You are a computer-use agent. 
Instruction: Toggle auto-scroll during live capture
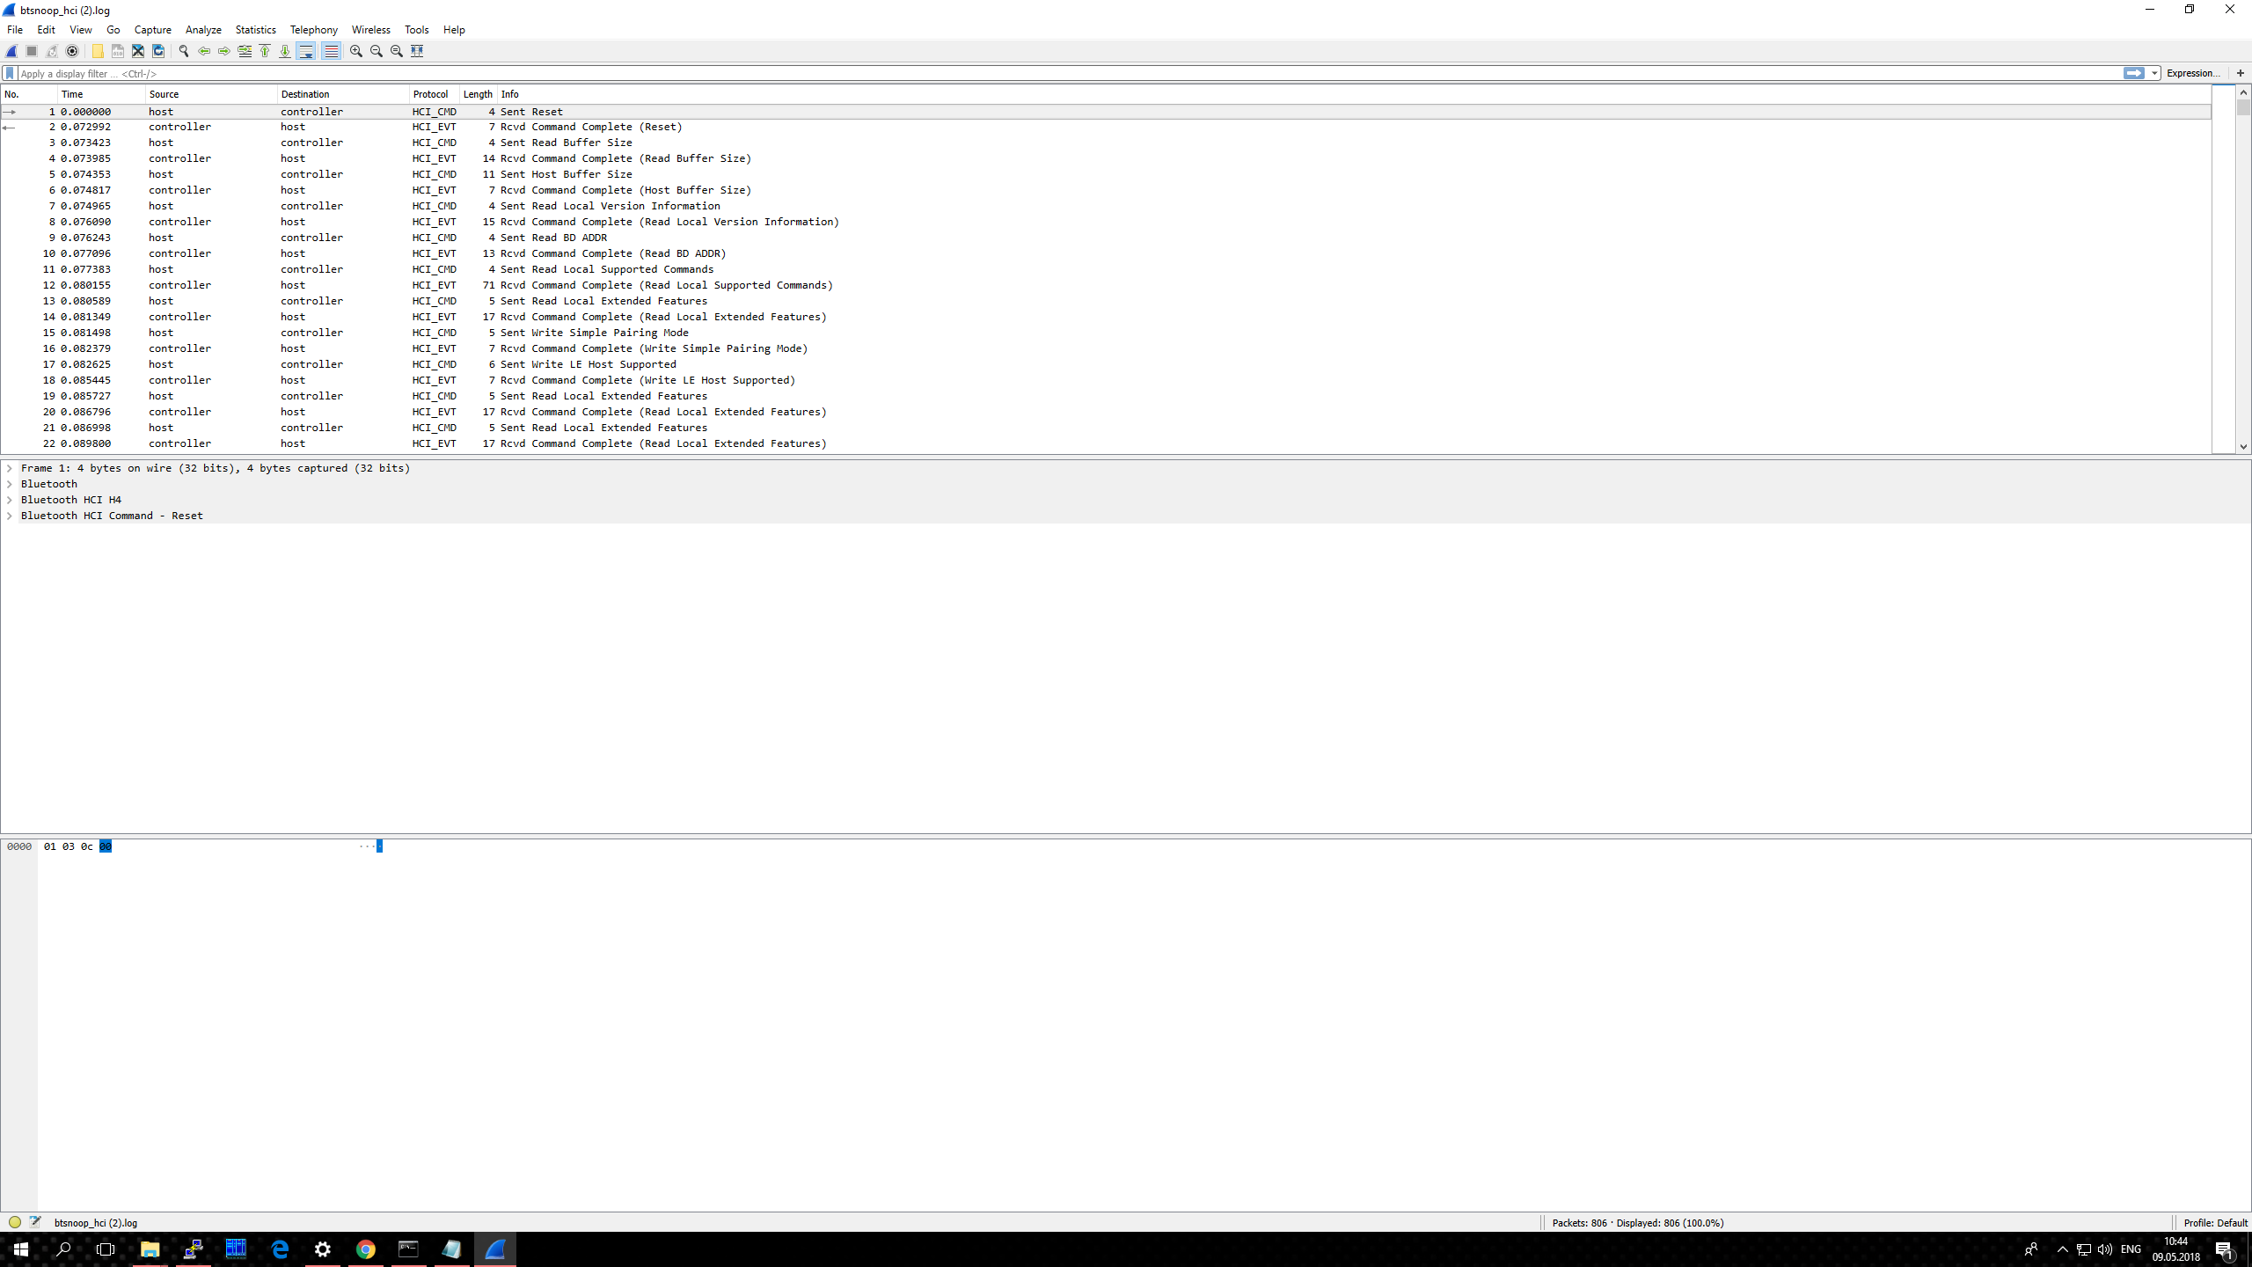306,51
